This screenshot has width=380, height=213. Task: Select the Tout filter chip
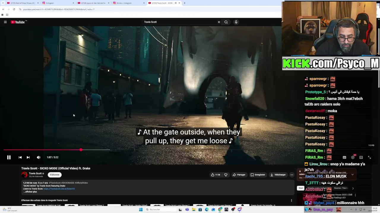pyautogui.click(x=300, y=188)
